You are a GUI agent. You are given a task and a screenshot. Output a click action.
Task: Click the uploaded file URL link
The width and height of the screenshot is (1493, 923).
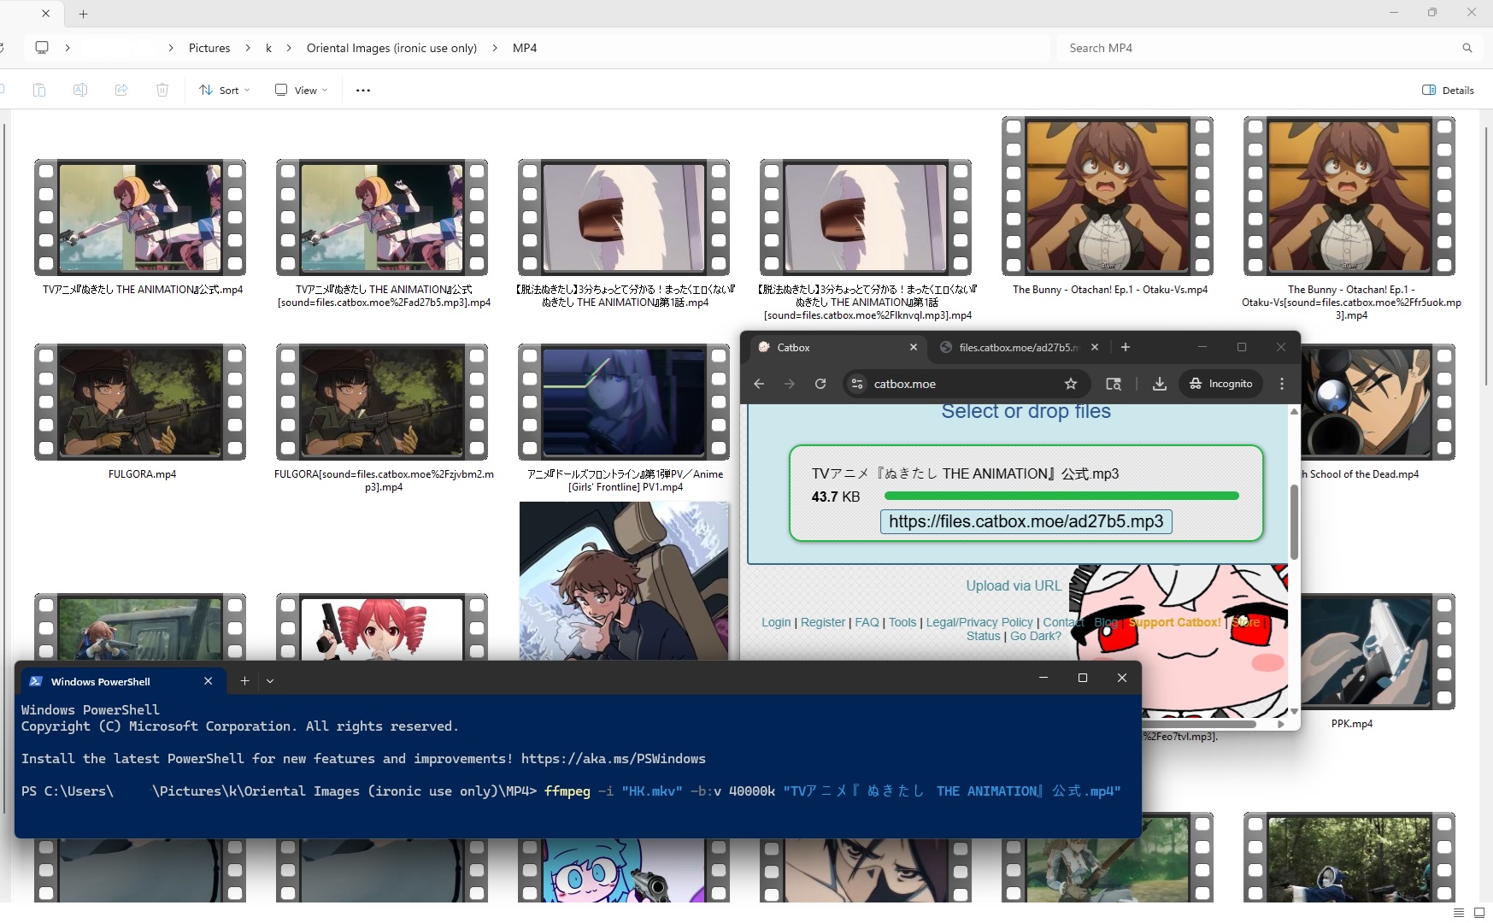point(1026,521)
